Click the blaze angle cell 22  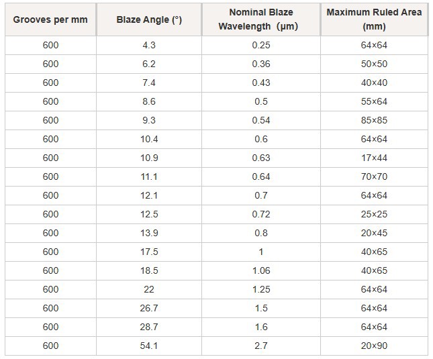[x=149, y=289]
